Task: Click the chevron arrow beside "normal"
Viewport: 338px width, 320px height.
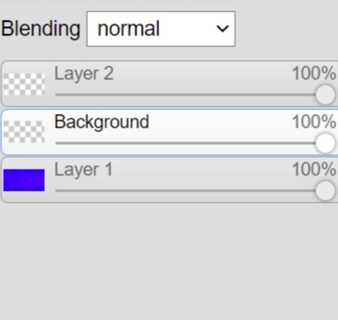Action: click(x=222, y=29)
